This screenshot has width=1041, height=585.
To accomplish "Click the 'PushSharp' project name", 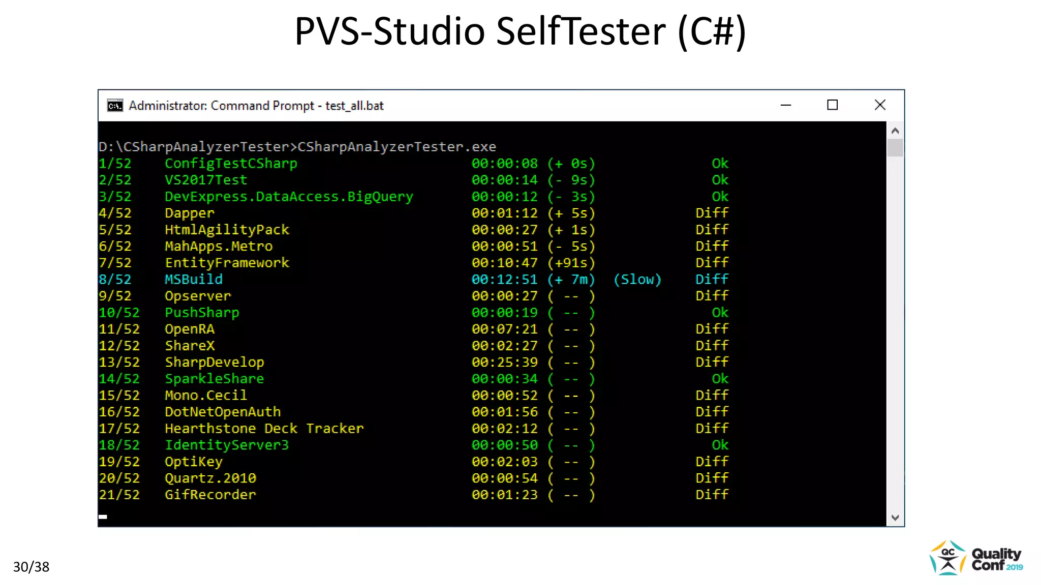I will 202,312.
